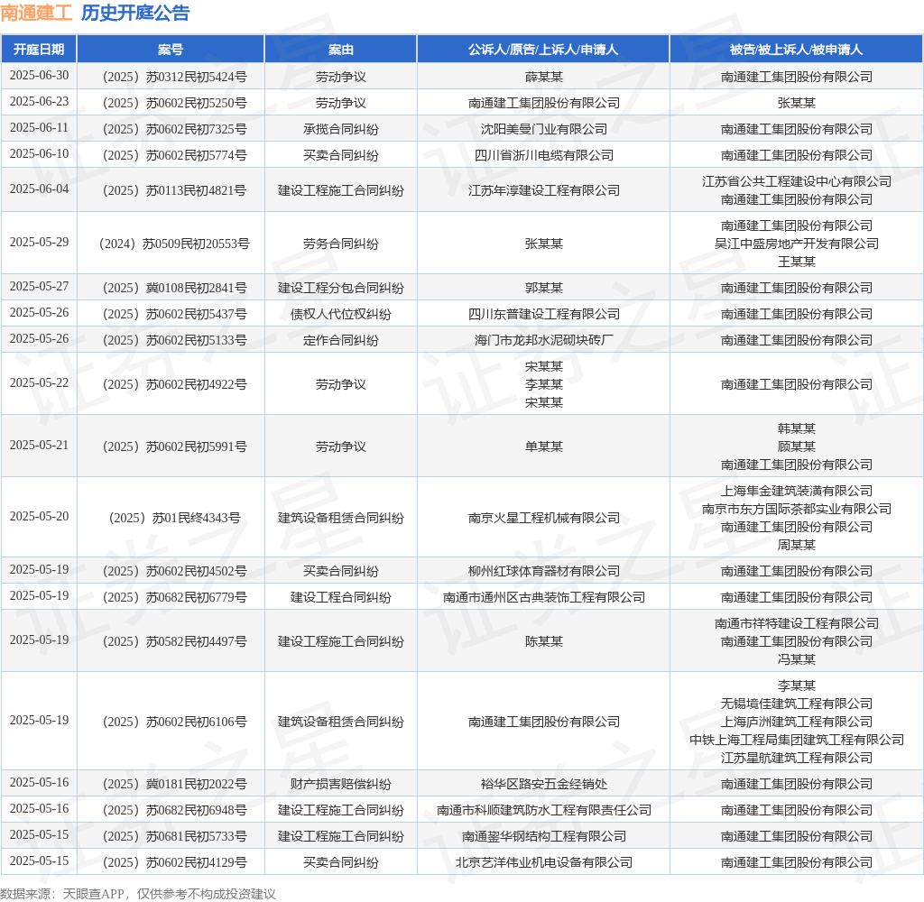924x902 pixels.
Task: Click the 历史开庭公告 heading
Action: [x=135, y=13]
